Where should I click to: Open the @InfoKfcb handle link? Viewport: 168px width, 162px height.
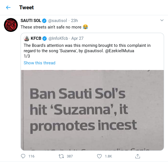58,38
